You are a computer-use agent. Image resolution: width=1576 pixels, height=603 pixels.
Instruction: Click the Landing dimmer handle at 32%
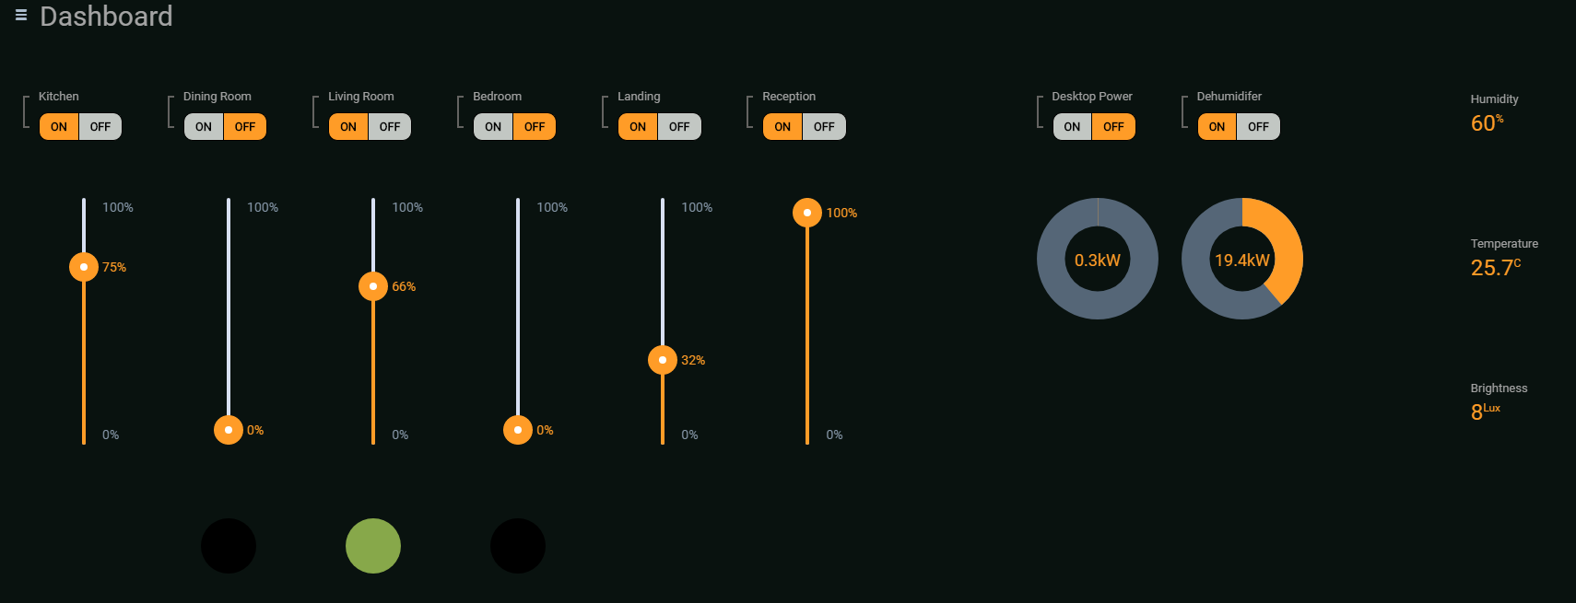663,360
